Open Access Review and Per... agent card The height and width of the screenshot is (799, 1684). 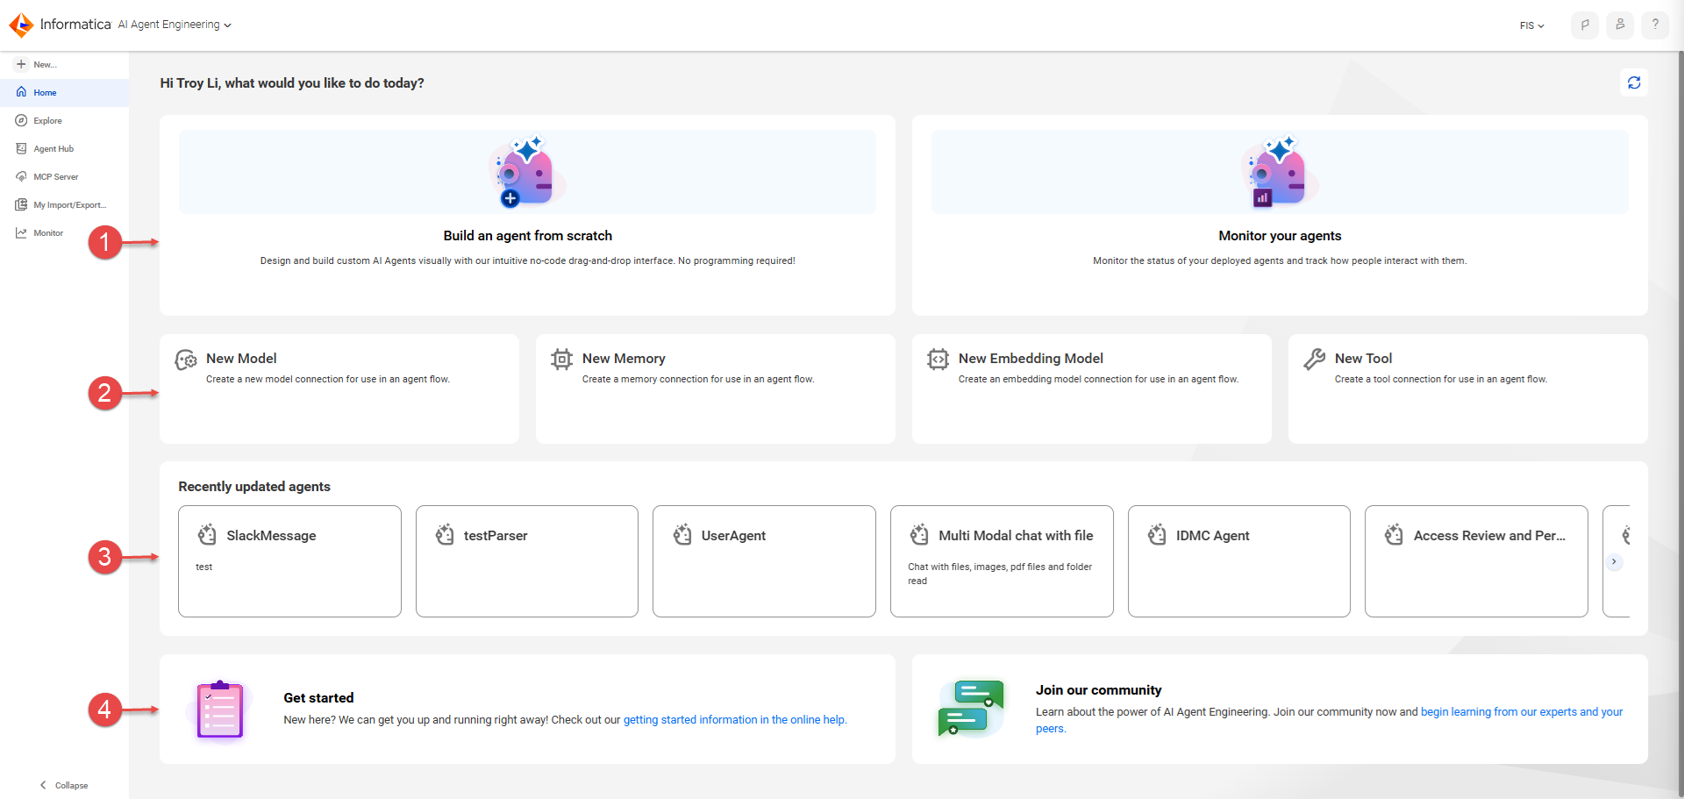1476,561
